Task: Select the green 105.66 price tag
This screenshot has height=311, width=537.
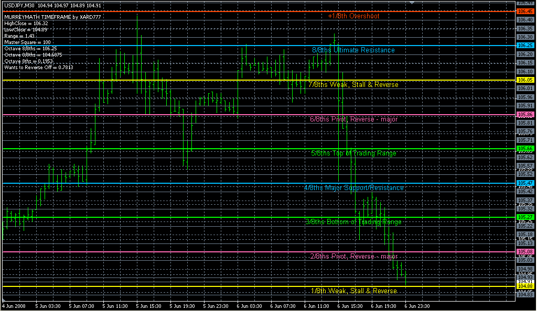Action: tap(525, 149)
